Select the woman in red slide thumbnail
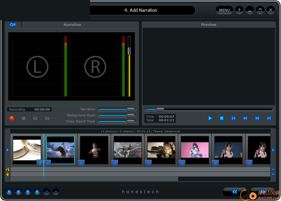This screenshot has width=281, height=201. (94, 150)
